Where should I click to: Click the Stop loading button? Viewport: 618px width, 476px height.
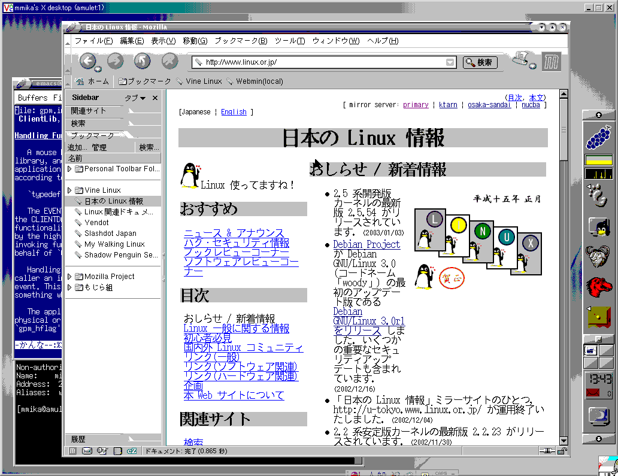(x=170, y=61)
